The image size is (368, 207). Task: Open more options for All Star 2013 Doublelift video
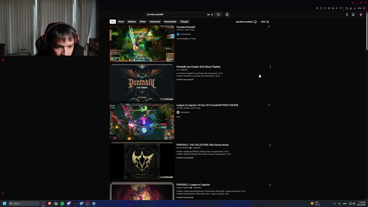pyautogui.click(x=269, y=105)
